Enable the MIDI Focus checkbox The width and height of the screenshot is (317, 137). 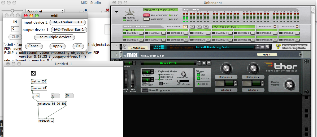coord(275,26)
